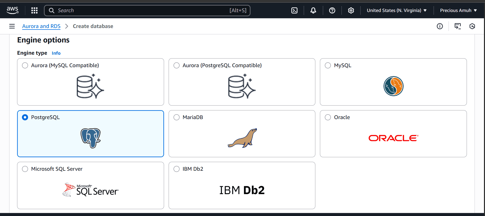
Task: Click the Aurora (PostgreSQL Compatible) label text
Action: pyautogui.click(x=222, y=65)
